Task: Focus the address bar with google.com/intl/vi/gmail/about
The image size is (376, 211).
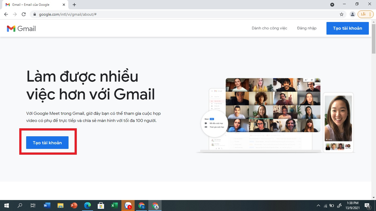Action: pos(188,14)
